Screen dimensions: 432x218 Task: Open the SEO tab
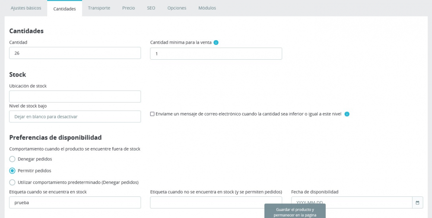(x=151, y=8)
